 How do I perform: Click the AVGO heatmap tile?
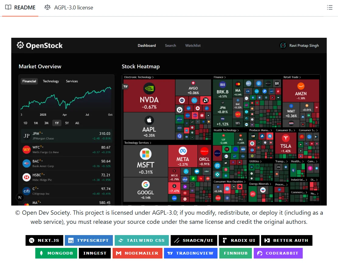click(x=193, y=88)
